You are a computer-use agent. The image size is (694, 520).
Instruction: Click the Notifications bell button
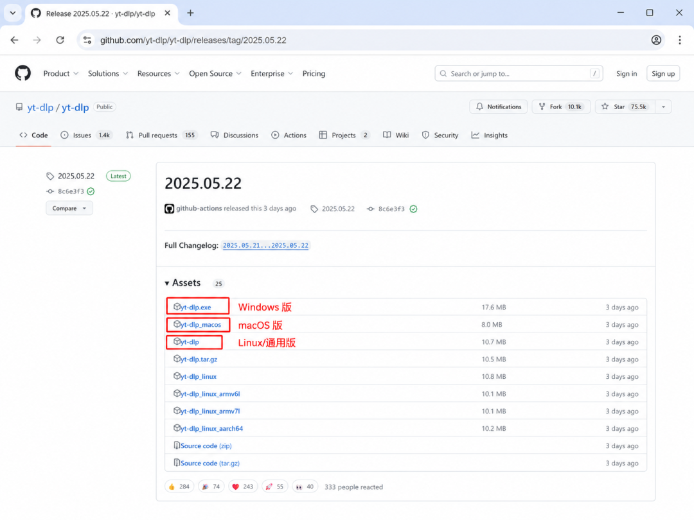[x=499, y=107]
